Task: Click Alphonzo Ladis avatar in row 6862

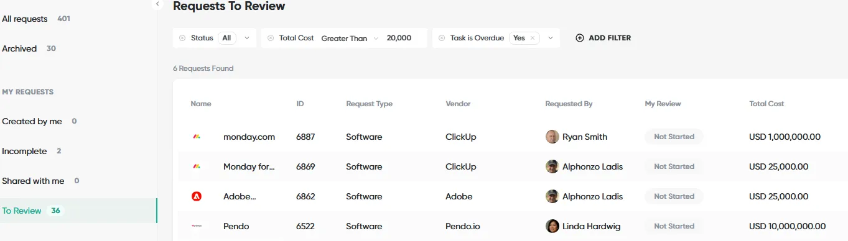Action: point(552,196)
